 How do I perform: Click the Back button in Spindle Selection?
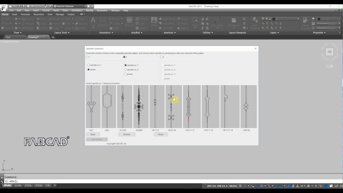click(93, 134)
